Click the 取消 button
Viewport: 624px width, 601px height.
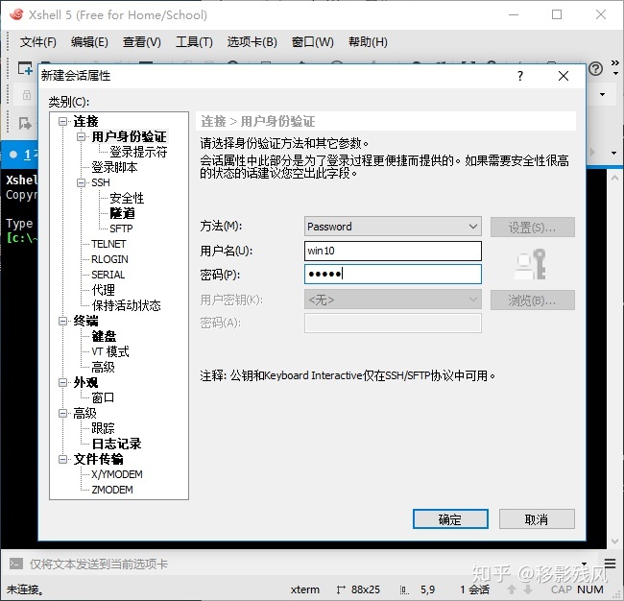click(x=537, y=519)
